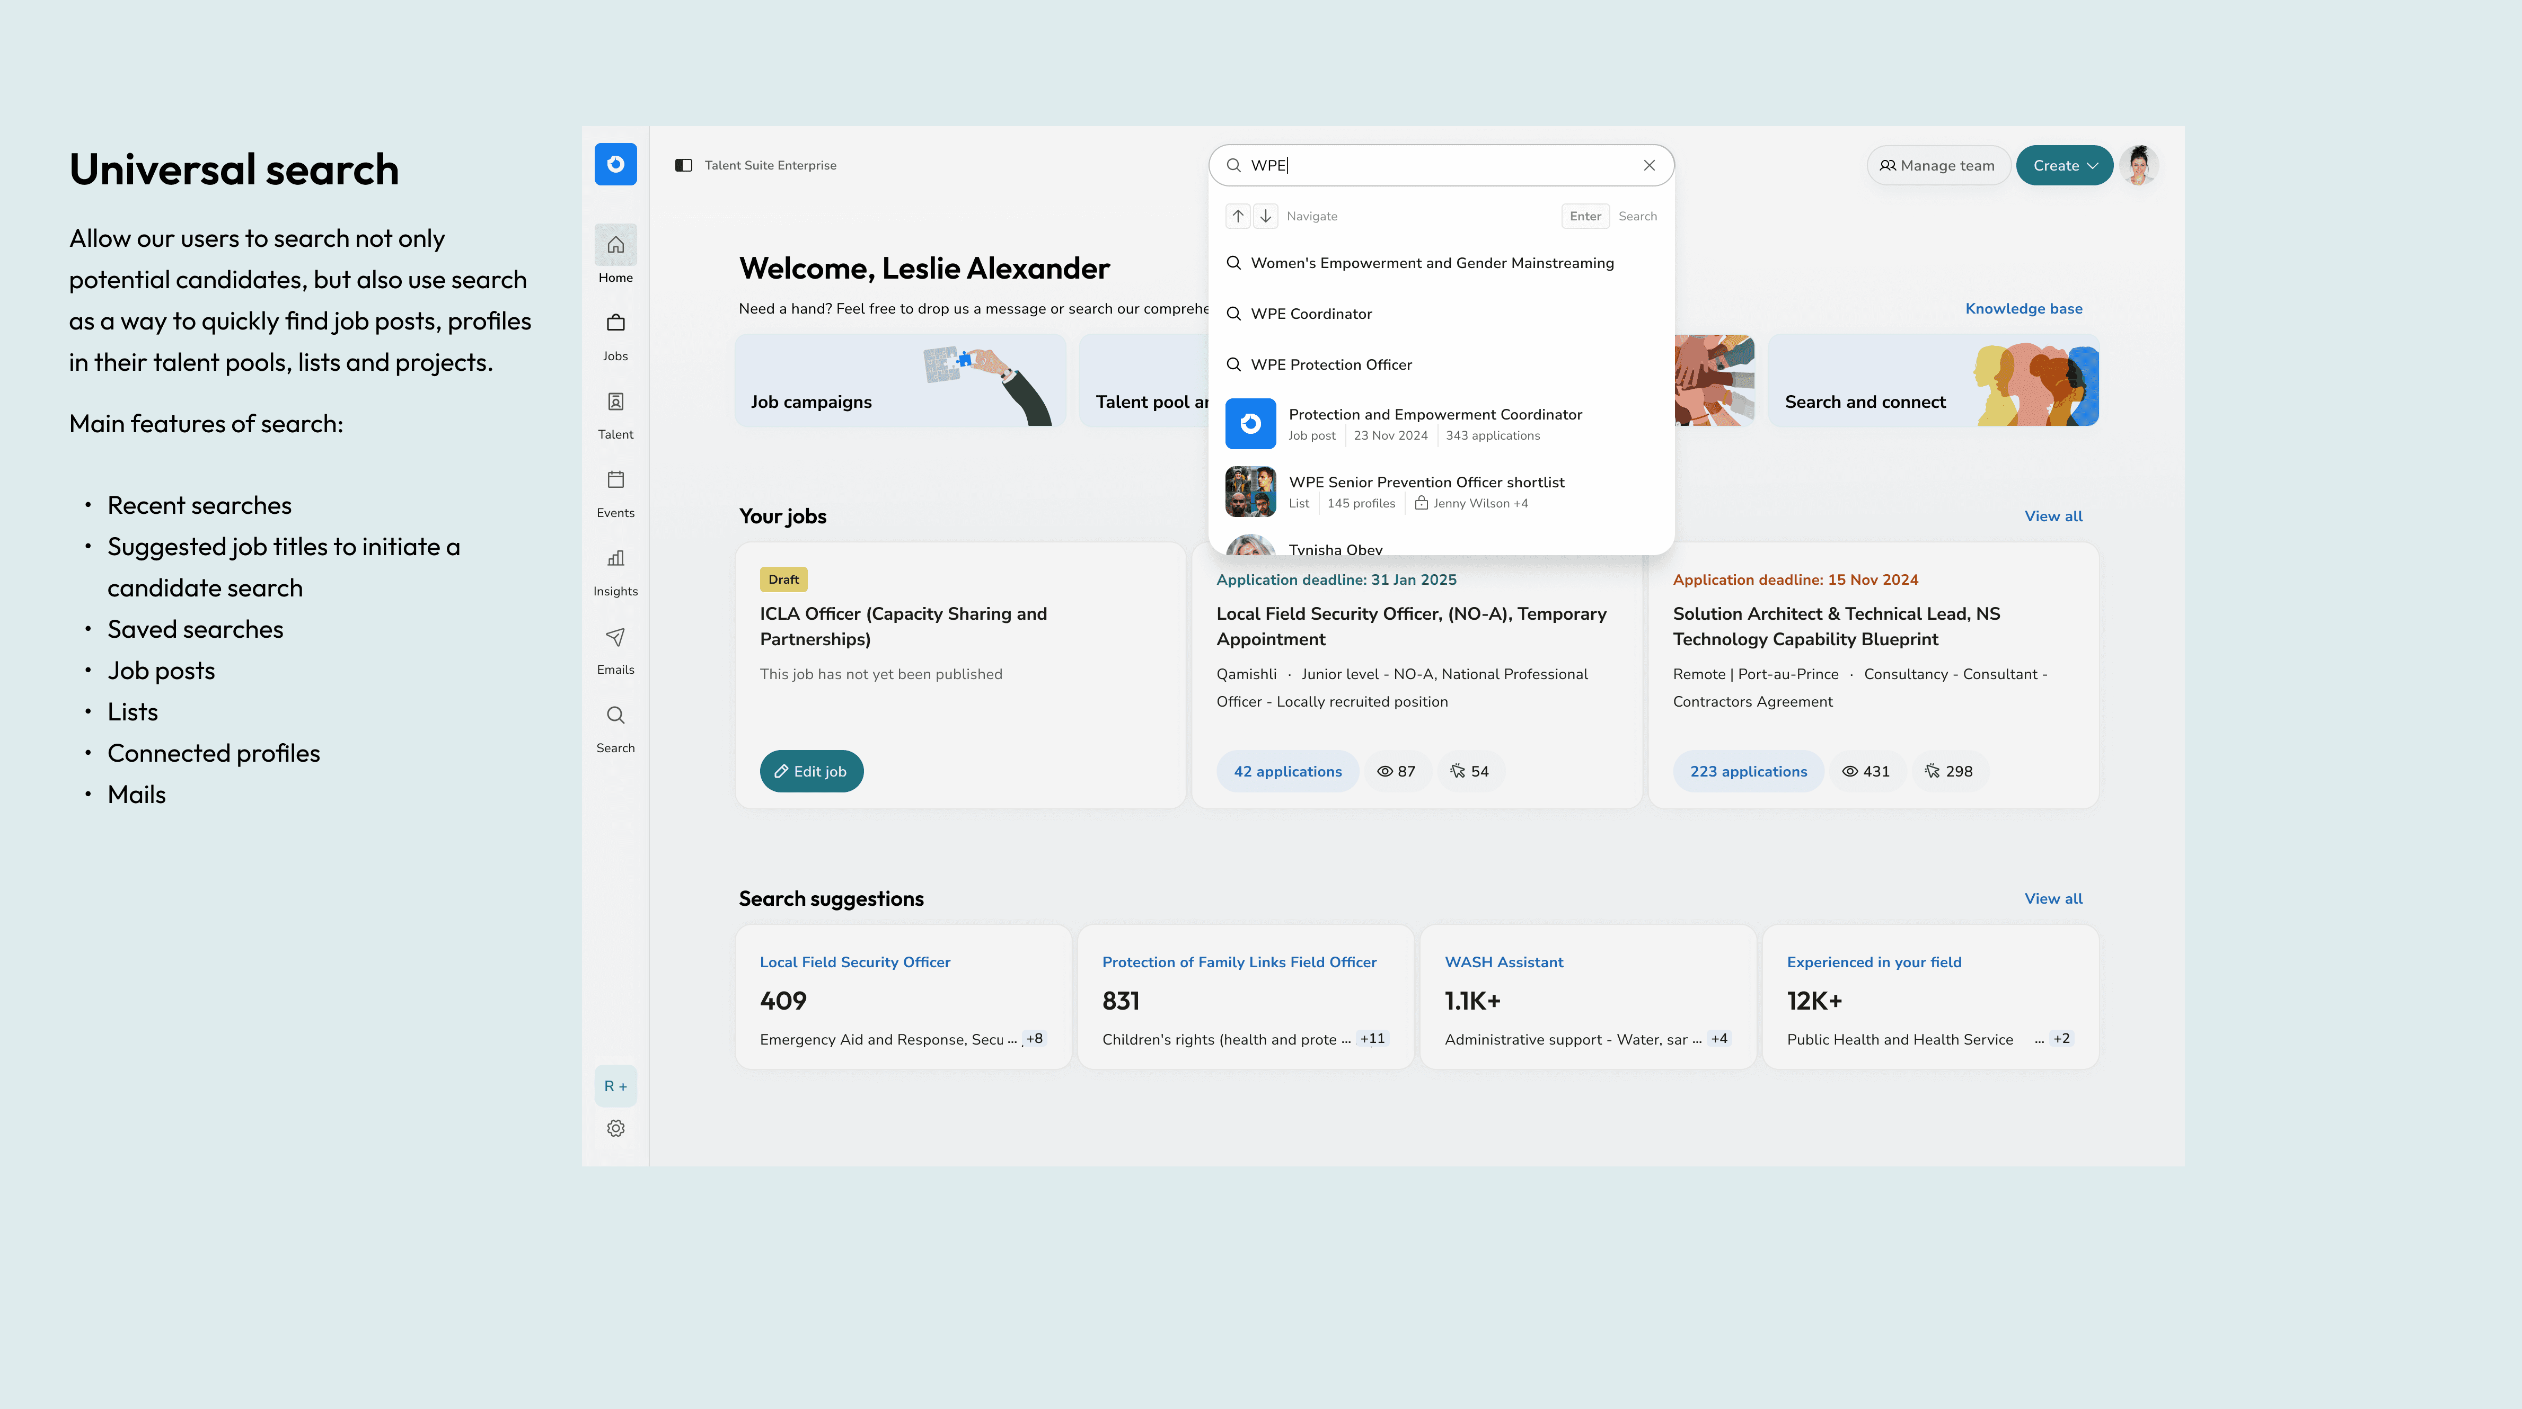Viewport: 2522px width, 1409px height.
Task: Open the Talent section in sidebar
Action: (615, 402)
